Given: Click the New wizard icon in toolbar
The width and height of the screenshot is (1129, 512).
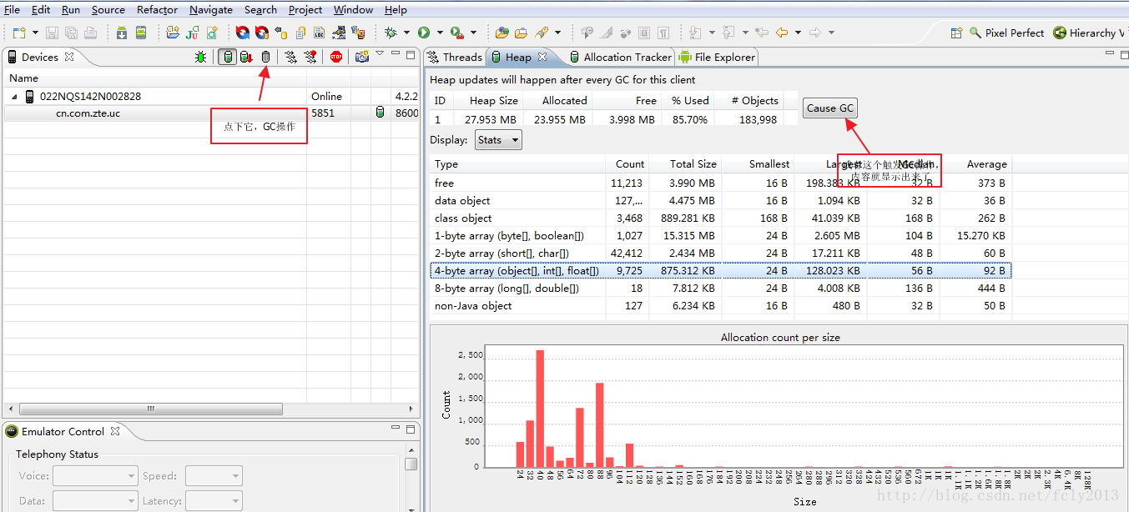Looking at the screenshot, I should pyautogui.click(x=18, y=33).
